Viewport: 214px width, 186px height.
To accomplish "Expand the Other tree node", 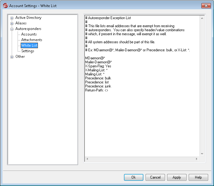I will (12, 57).
